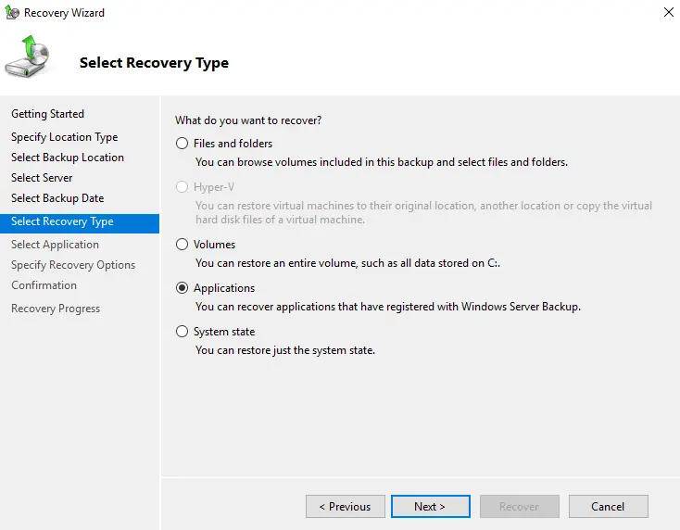The height and width of the screenshot is (530, 680).
Task: Click the Select Application step
Action: click(55, 245)
